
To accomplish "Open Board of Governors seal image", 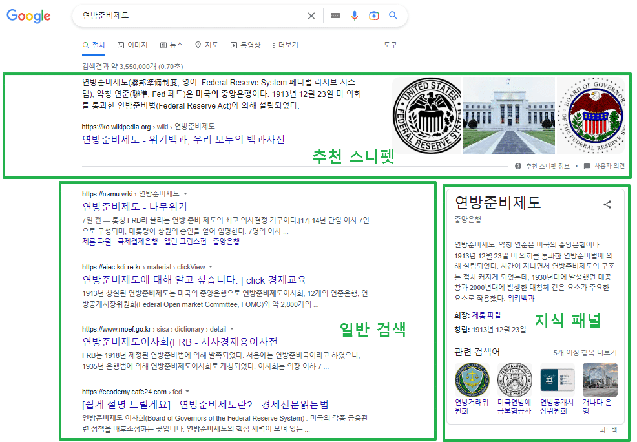I will (x=590, y=116).
